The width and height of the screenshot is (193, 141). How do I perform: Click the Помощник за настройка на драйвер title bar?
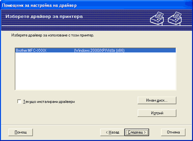(96, 5)
